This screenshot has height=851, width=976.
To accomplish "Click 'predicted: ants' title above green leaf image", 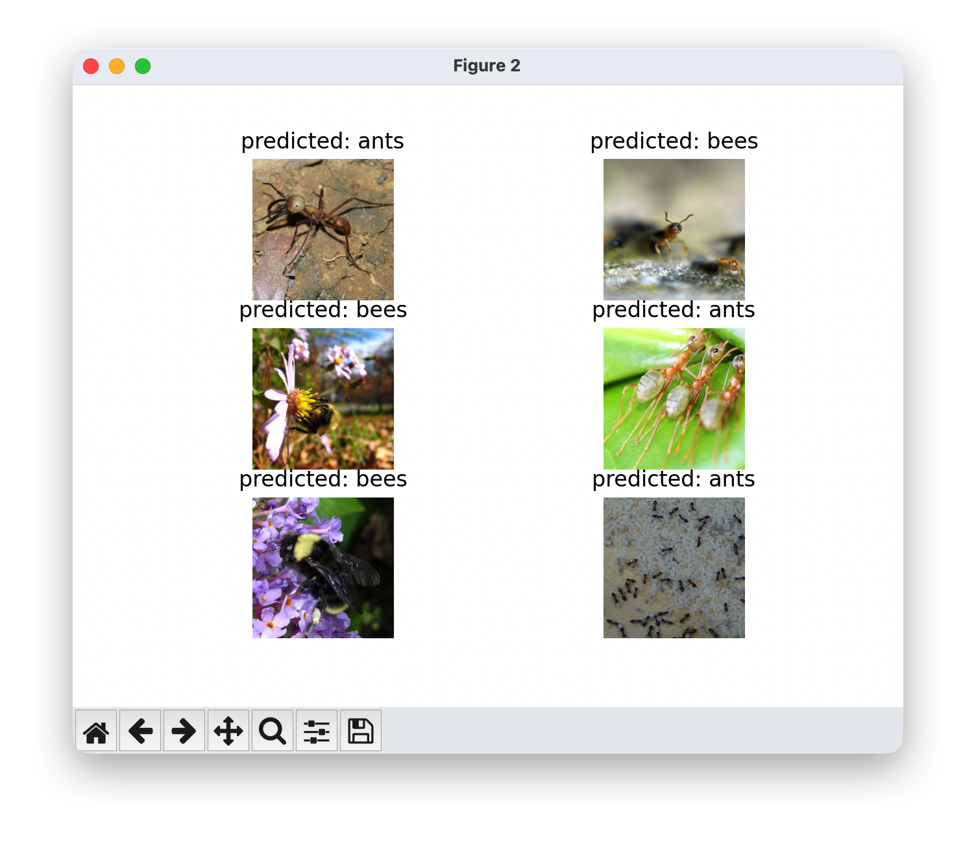I will 674,310.
